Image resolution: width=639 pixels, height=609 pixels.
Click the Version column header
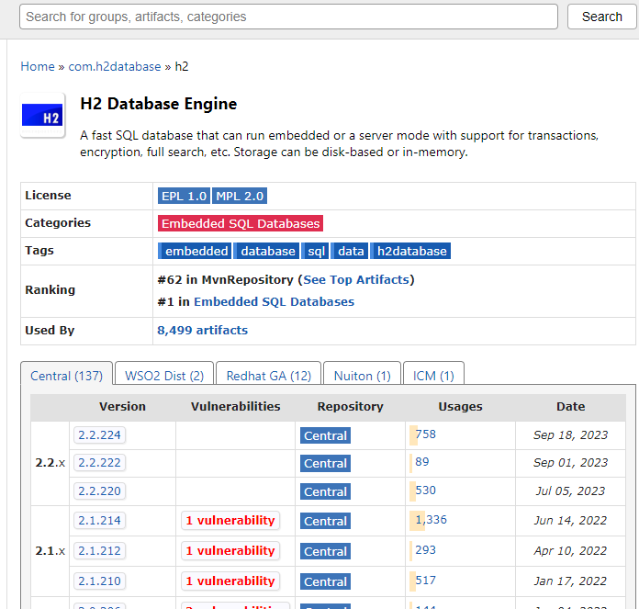tap(122, 406)
